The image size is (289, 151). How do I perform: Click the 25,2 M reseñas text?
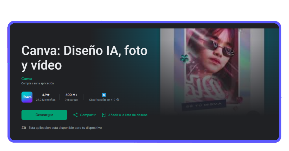pos(46,100)
